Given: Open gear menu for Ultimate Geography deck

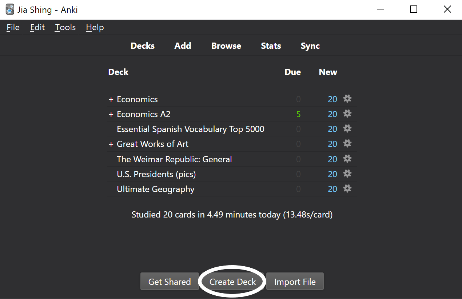Looking at the screenshot, I should pos(347,189).
